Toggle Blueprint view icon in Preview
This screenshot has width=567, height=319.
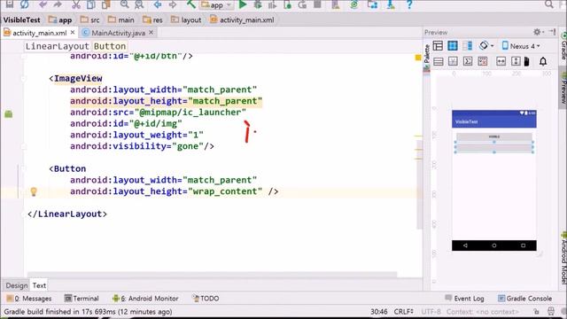(453, 46)
